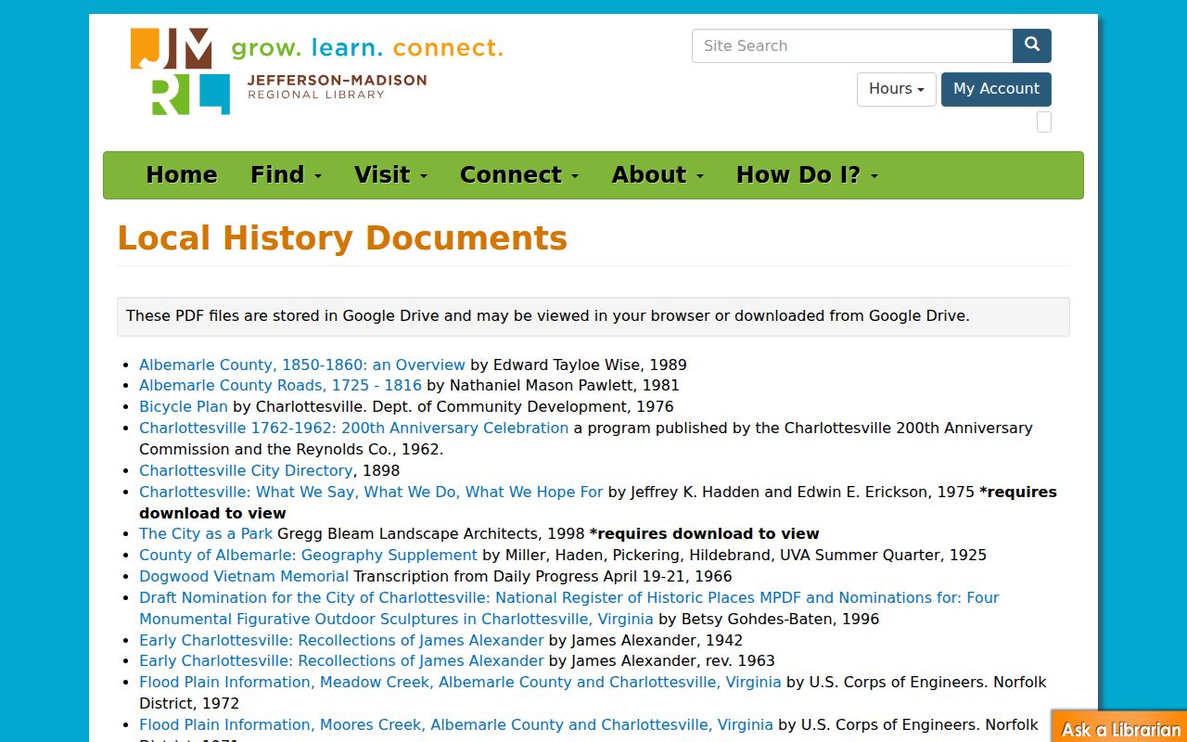Click the grow. learn. connect. tagline
Viewport: 1187px width, 742px height.
point(367,47)
